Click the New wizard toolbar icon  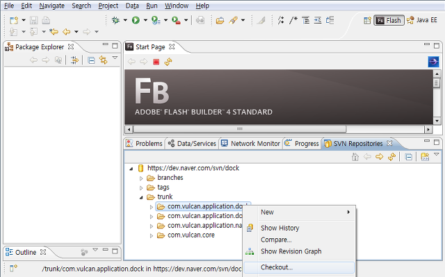coord(14,20)
